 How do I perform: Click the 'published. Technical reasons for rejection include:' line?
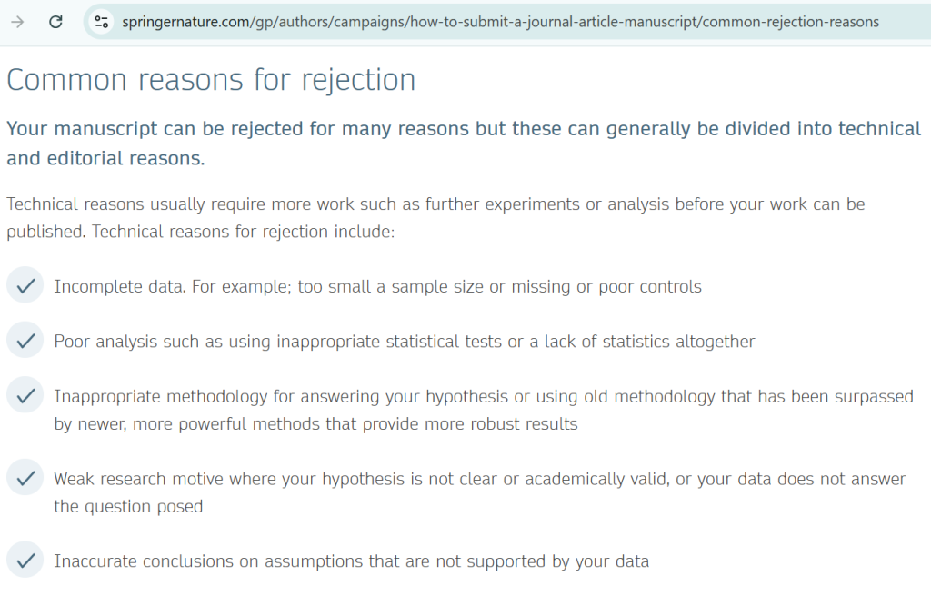(x=200, y=231)
